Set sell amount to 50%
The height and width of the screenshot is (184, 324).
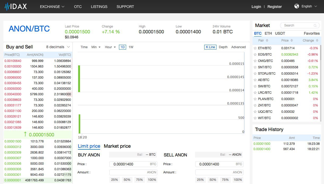(x=213, y=180)
